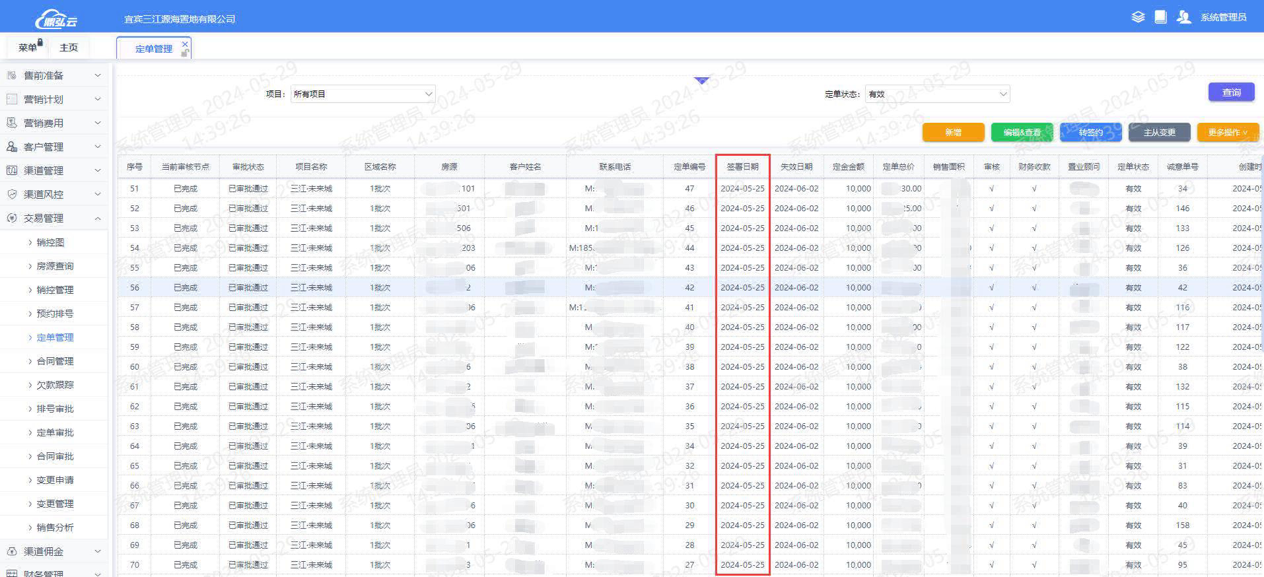Expand the 营销计划 menu
The width and height of the screenshot is (1264, 577).
pyautogui.click(x=98, y=99)
